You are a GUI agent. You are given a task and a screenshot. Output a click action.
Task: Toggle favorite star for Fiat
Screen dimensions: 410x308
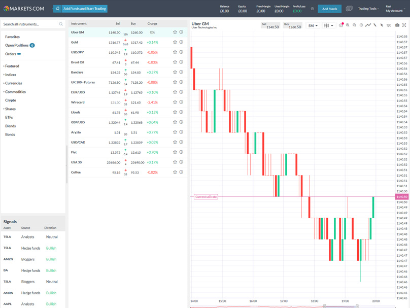[x=175, y=152]
